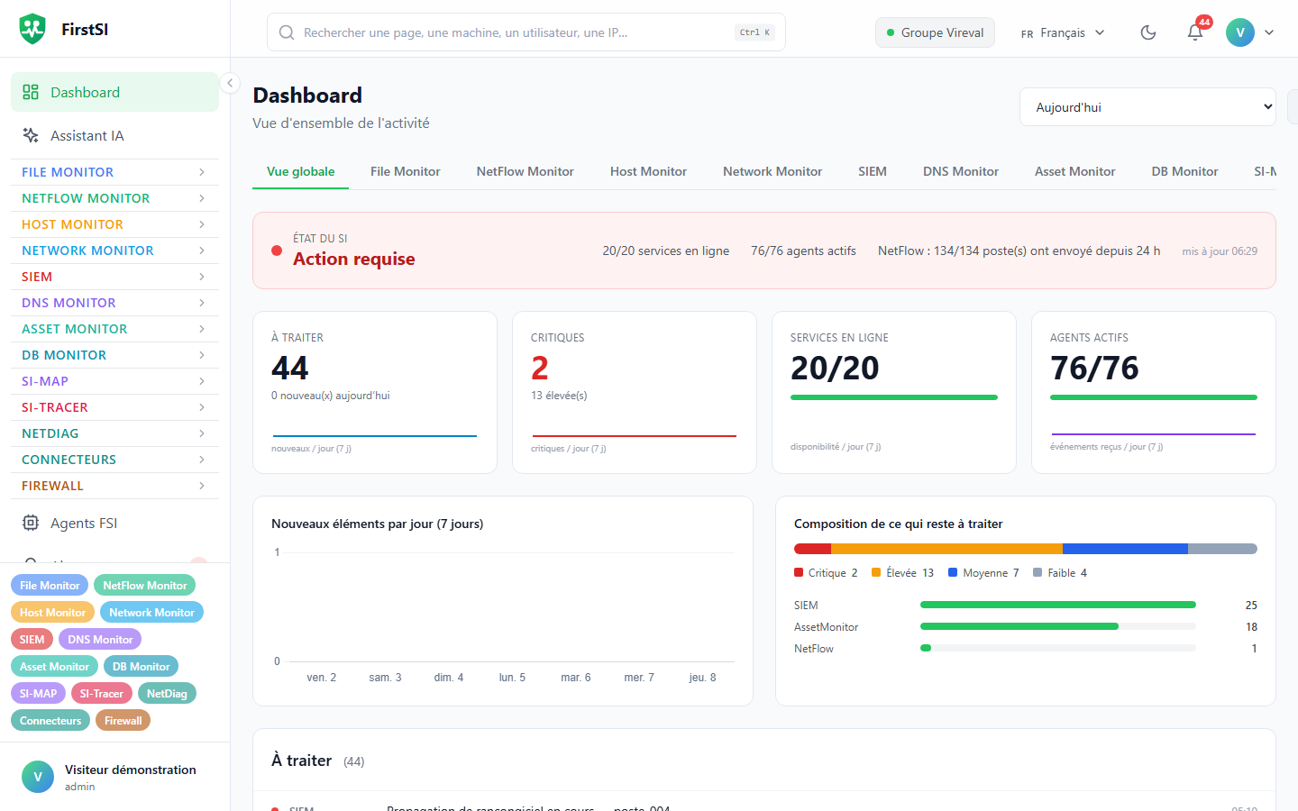Open the Asset Monitor tab
This screenshot has width=1298, height=811.
pos(1074,171)
